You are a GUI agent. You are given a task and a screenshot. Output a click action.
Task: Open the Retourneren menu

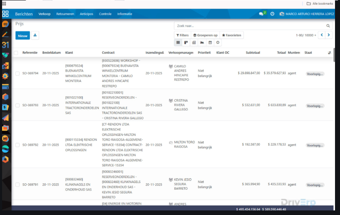click(x=65, y=14)
